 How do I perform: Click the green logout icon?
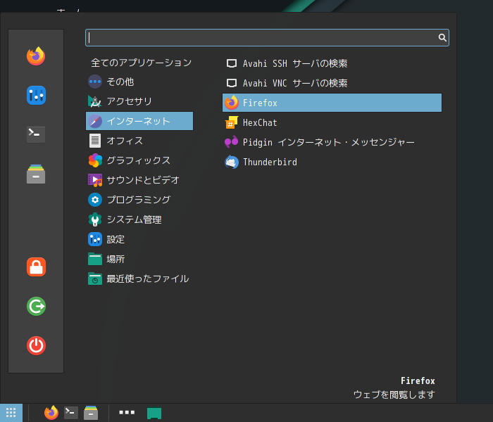coord(36,306)
